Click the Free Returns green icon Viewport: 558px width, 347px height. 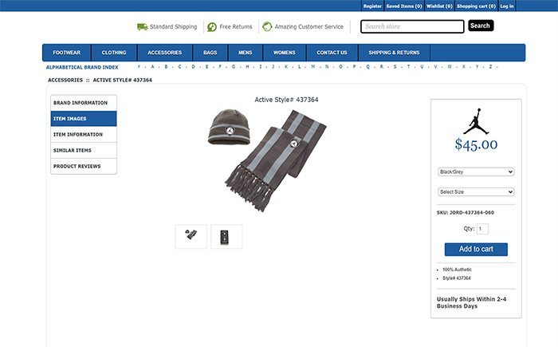pyautogui.click(x=212, y=26)
